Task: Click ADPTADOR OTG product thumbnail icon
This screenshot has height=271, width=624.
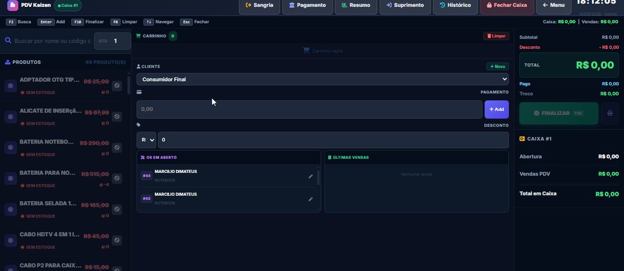Action: pyautogui.click(x=10, y=86)
